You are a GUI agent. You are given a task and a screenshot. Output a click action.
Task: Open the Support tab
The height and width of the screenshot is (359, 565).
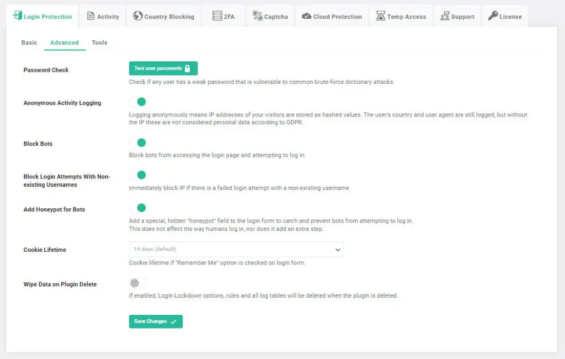tap(457, 16)
